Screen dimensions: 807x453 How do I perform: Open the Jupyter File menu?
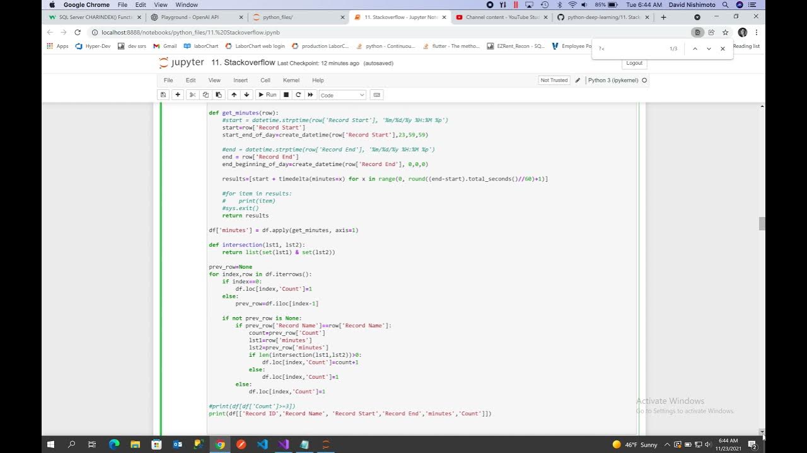coord(168,80)
